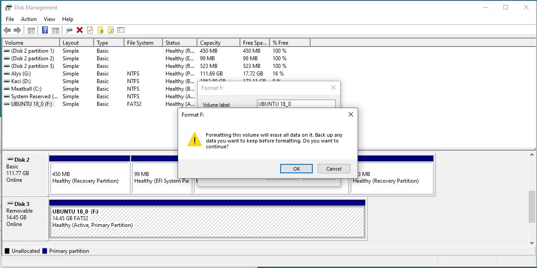Click the Volume label field showing UBUNTU 18_0
The image size is (537, 268).
coord(296,104)
